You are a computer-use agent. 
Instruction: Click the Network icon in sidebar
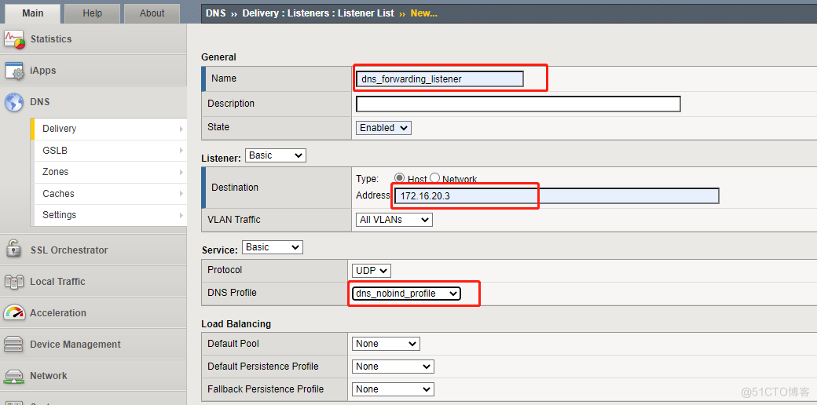pos(14,375)
